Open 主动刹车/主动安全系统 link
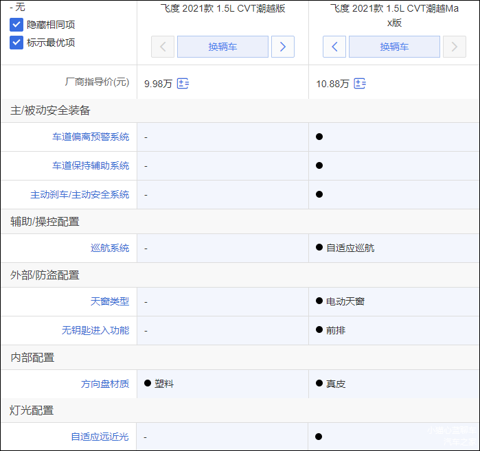The width and height of the screenshot is (480, 451). (x=80, y=195)
